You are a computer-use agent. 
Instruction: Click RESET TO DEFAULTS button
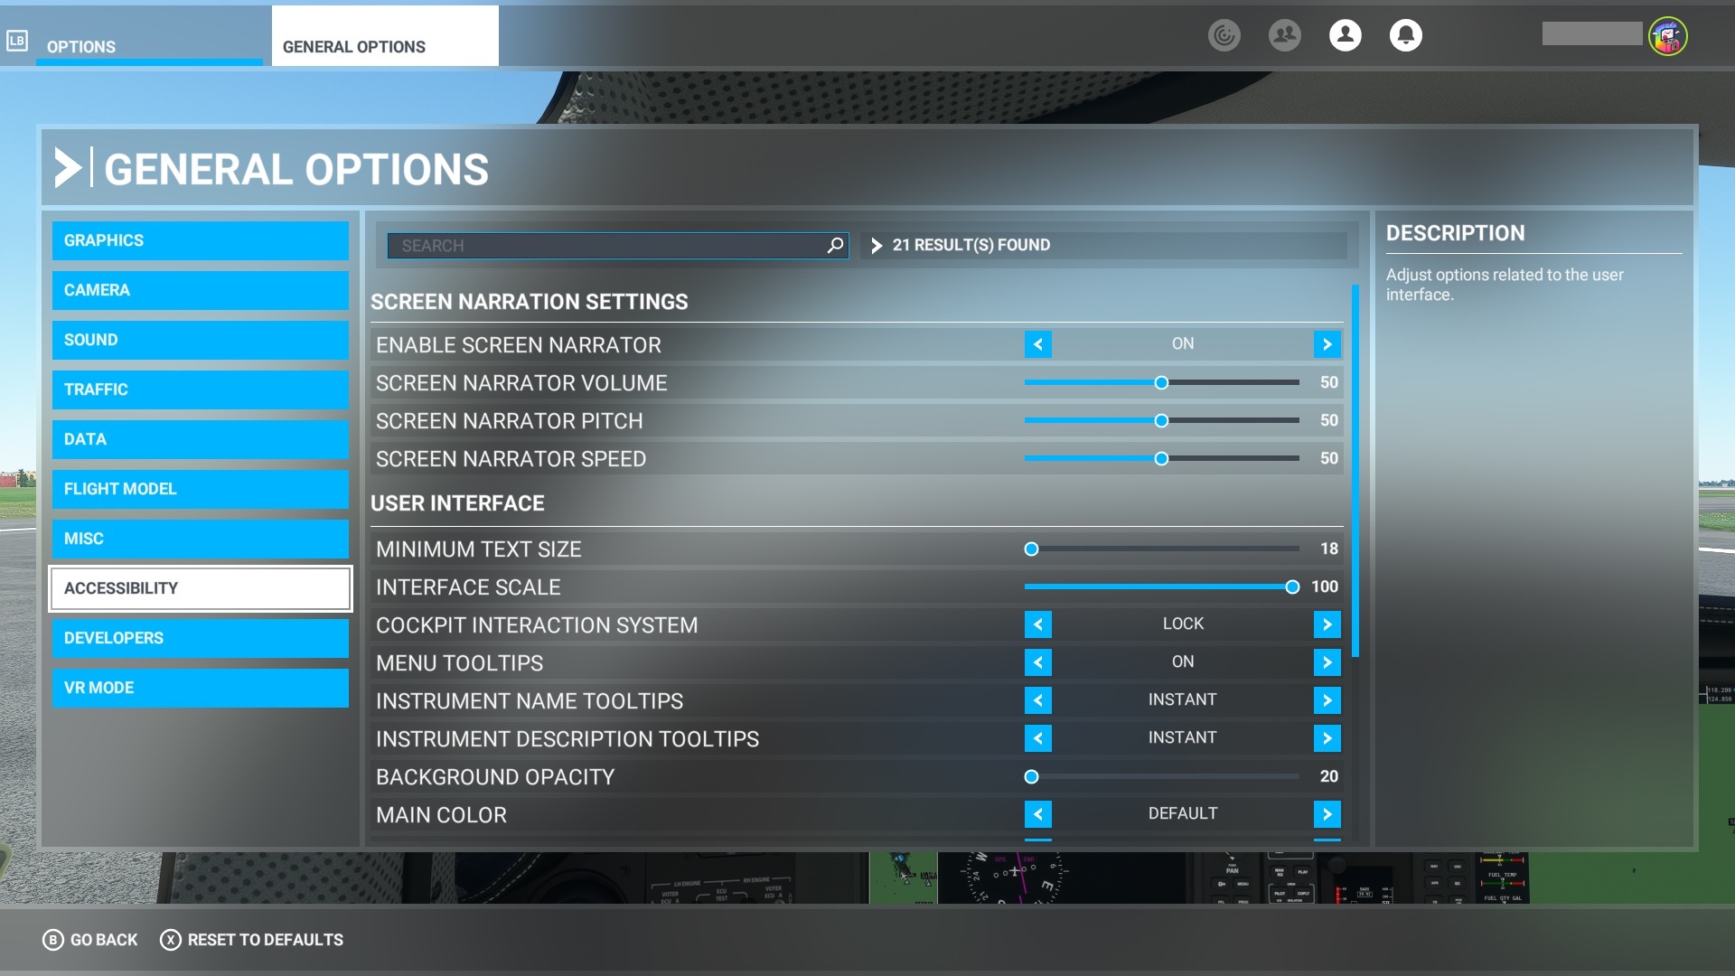pos(250,940)
